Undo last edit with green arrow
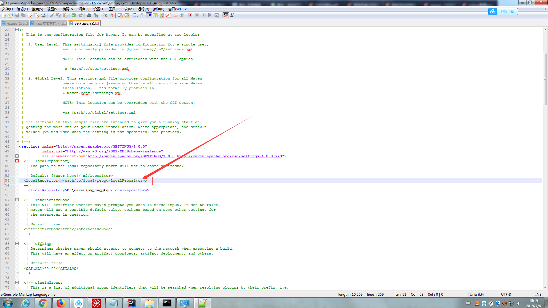Image resolution: width=548 pixels, height=308 pixels. [x=74, y=15]
